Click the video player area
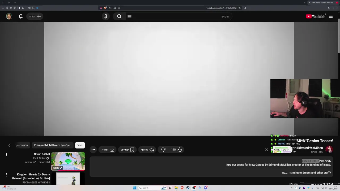This screenshot has width=340, height=191. coord(169,79)
